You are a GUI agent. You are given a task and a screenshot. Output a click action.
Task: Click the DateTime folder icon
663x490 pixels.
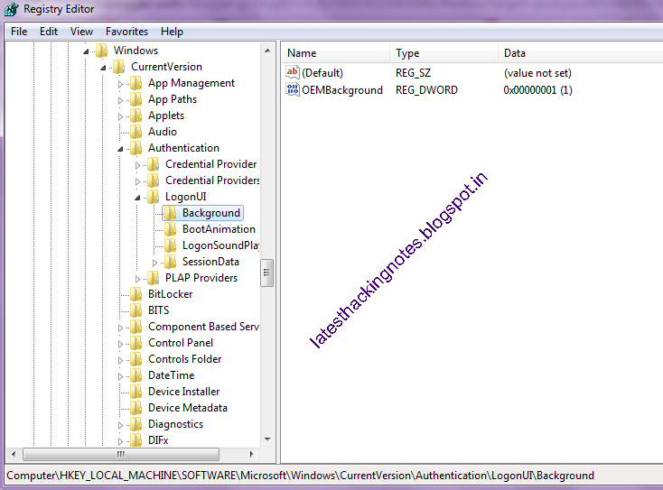[x=135, y=375]
